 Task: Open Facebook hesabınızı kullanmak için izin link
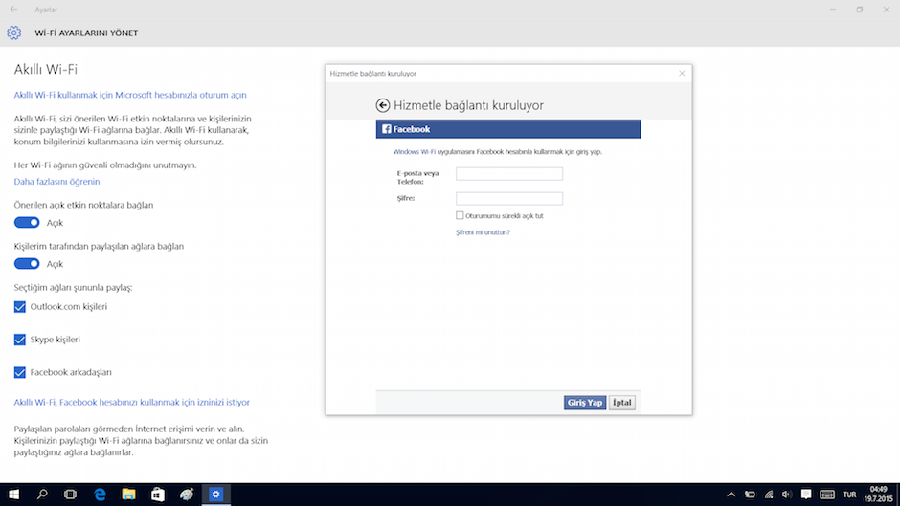click(x=132, y=402)
